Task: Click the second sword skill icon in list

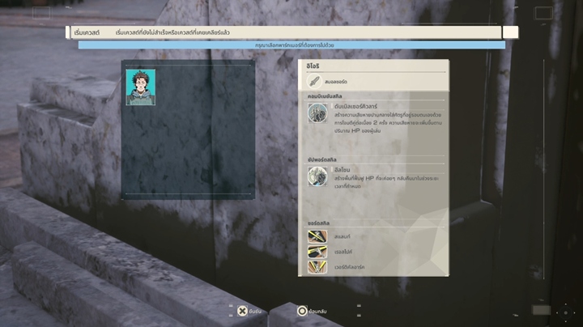Action: click(317, 252)
